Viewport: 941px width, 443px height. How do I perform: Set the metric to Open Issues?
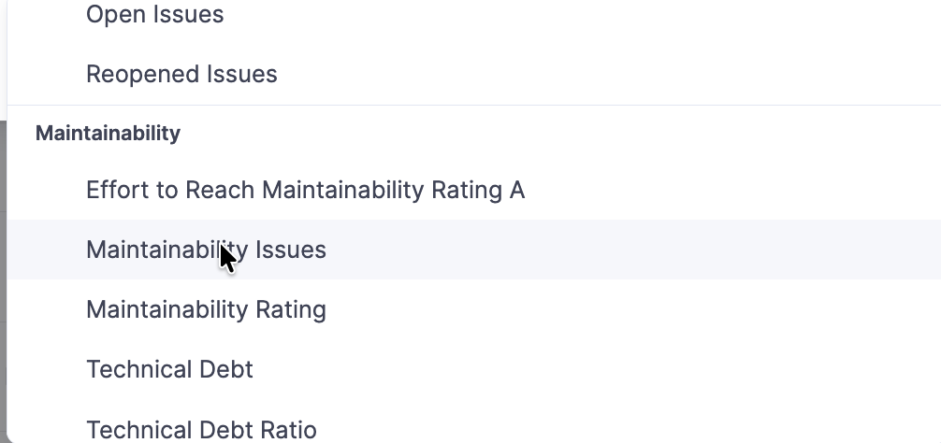tap(155, 15)
